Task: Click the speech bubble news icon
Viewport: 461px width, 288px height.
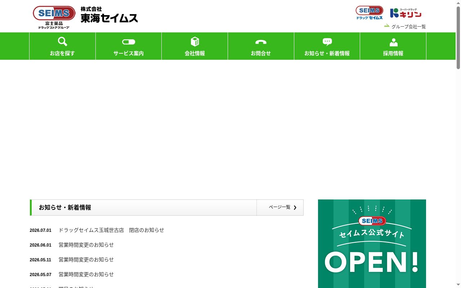Action: click(327, 42)
